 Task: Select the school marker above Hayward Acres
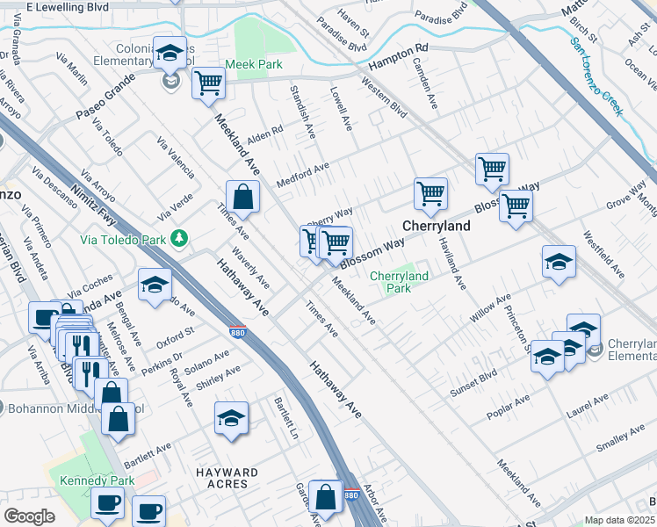231,418
